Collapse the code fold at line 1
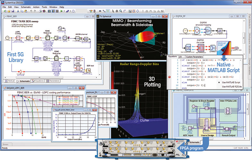 [x=181, y=60]
